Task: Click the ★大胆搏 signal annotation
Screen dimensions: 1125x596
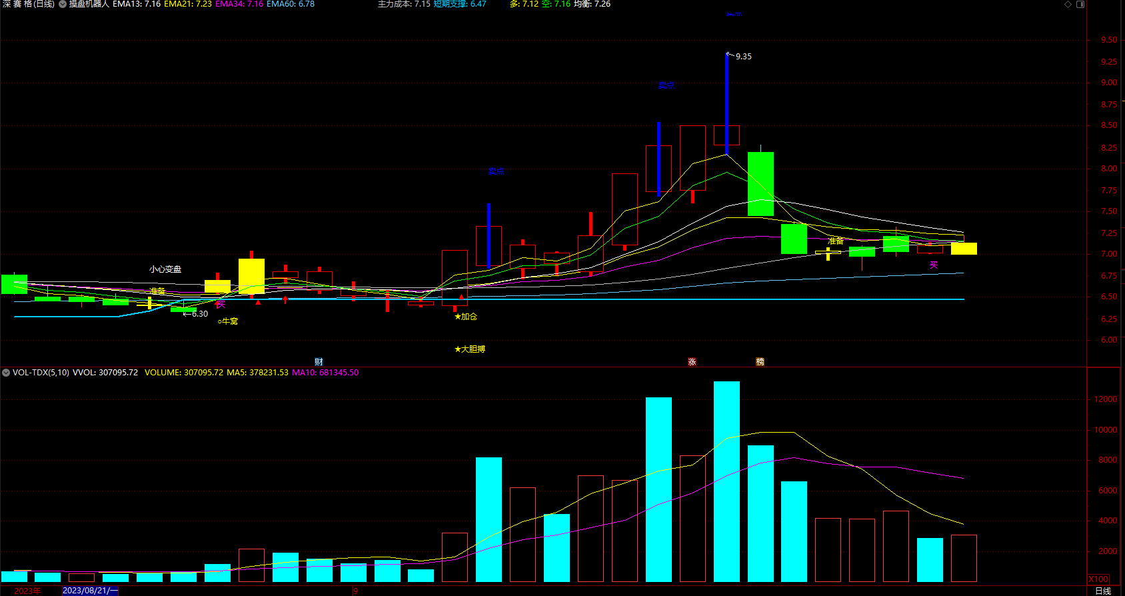Action: click(470, 349)
